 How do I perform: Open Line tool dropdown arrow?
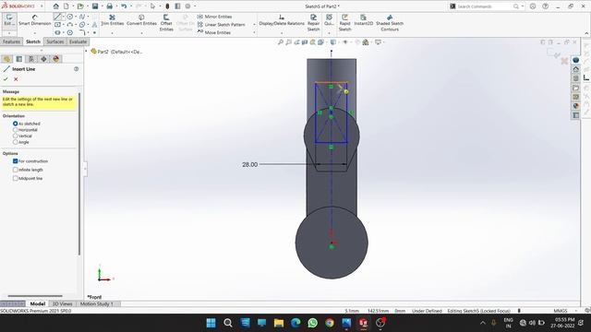(63, 17)
